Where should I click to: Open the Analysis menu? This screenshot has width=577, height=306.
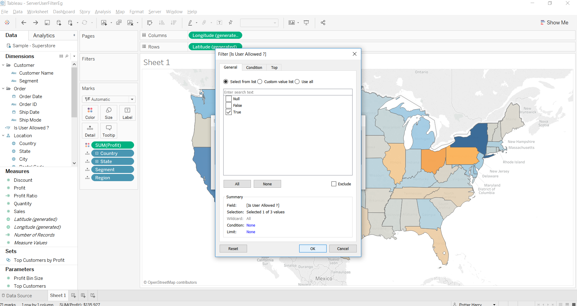[103, 12]
